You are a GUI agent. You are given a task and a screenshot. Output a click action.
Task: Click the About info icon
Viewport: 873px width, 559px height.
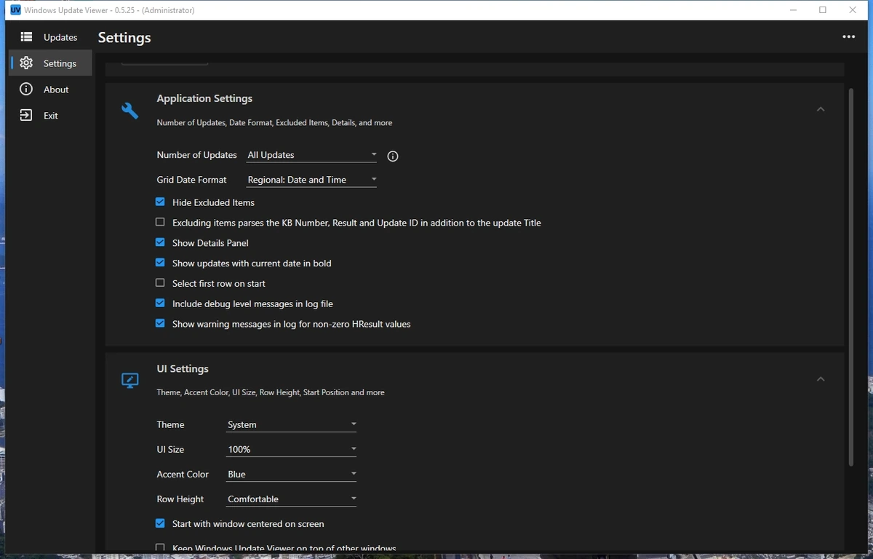click(26, 90)
